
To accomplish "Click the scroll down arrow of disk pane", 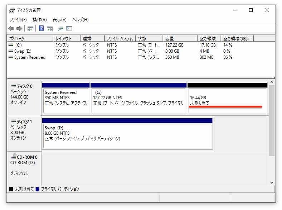I will click(x=272, y=182).
